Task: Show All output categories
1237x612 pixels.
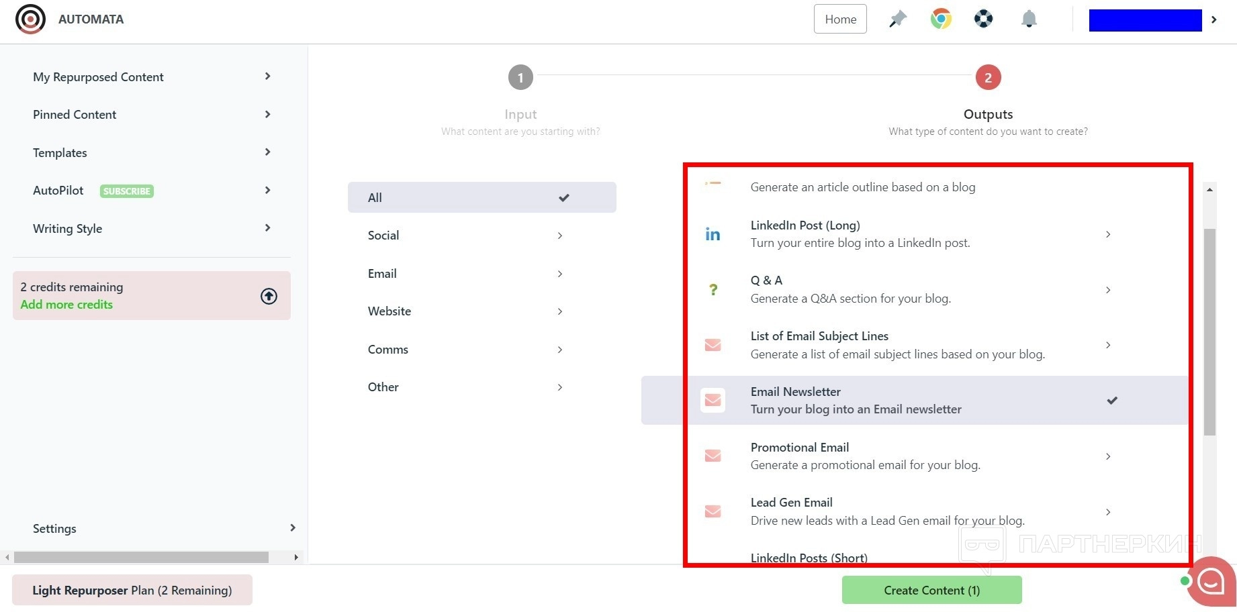Action: coord(482,197)
